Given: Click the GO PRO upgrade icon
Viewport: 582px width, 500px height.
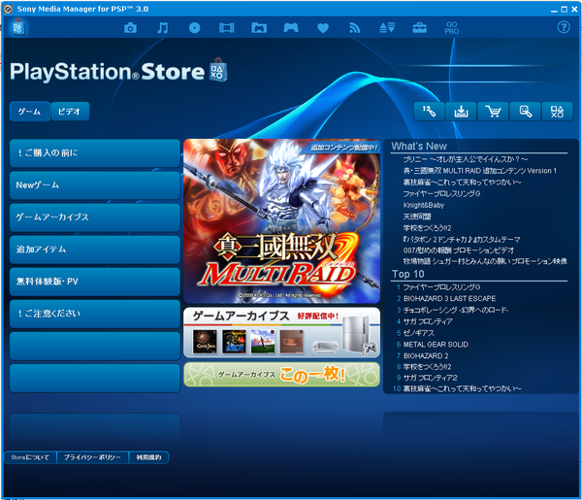Looking at the screenshot, I should 452,28.
